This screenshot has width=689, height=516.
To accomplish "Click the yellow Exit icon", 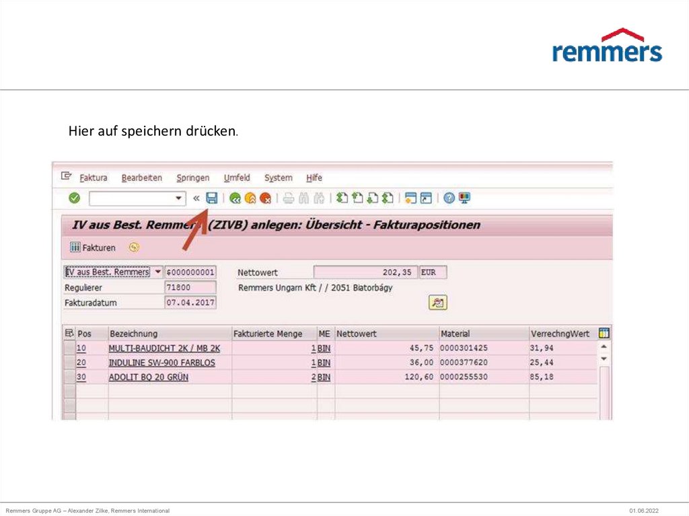I will point(250,198).
